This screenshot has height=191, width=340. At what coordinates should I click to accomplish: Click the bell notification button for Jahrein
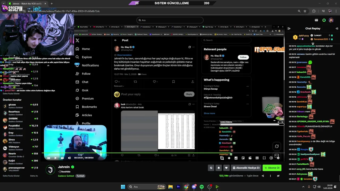click(x=219, y=168)
